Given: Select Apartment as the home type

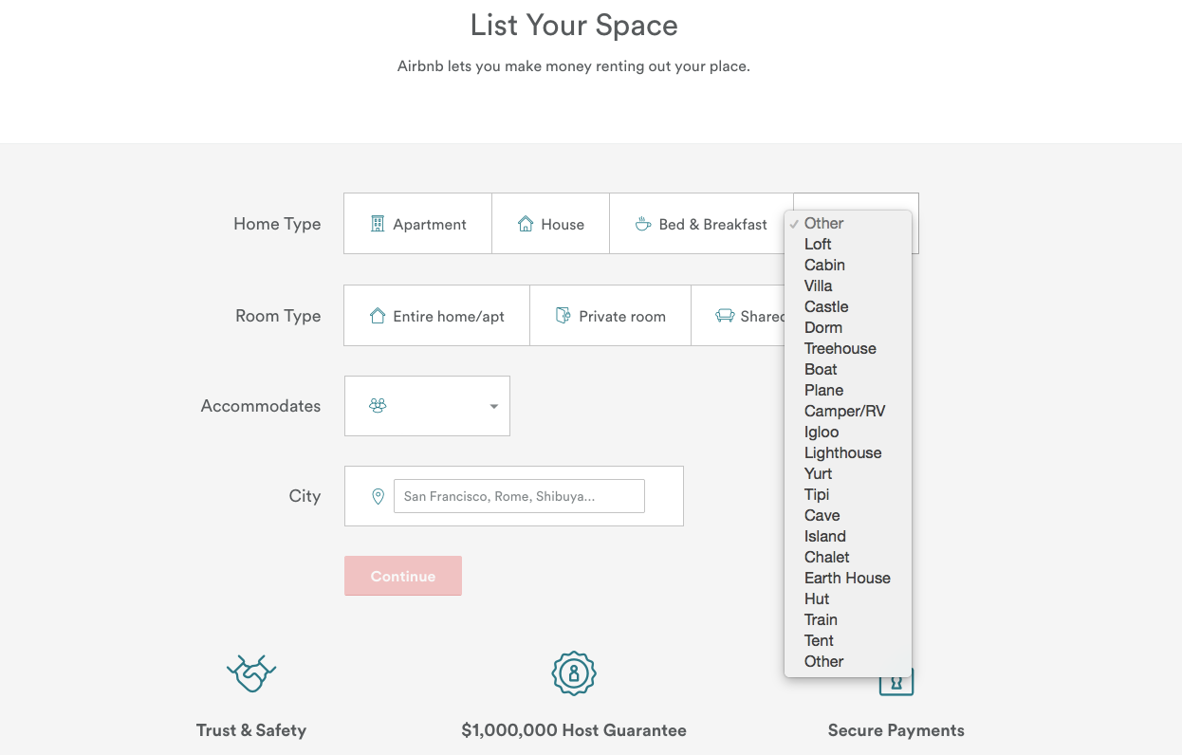Looking at the screenshot, I should (418, 224).
